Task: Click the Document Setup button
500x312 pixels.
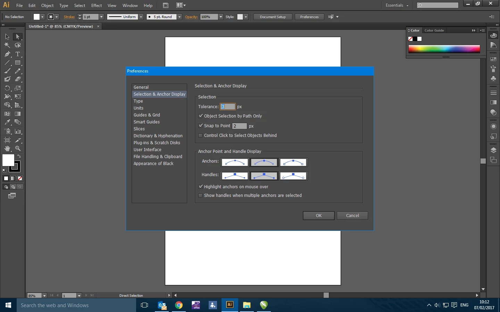Action: click(x=273, y=17)
